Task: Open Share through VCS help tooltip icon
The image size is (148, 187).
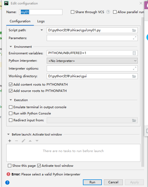Action: 108,12
